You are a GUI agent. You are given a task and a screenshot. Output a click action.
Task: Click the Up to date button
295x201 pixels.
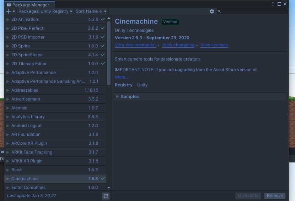pos(248,196)
